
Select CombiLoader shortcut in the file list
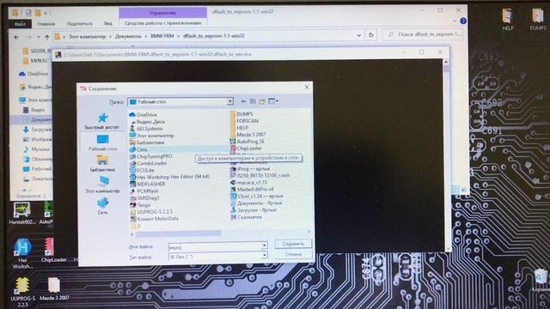tap(148, 163)
